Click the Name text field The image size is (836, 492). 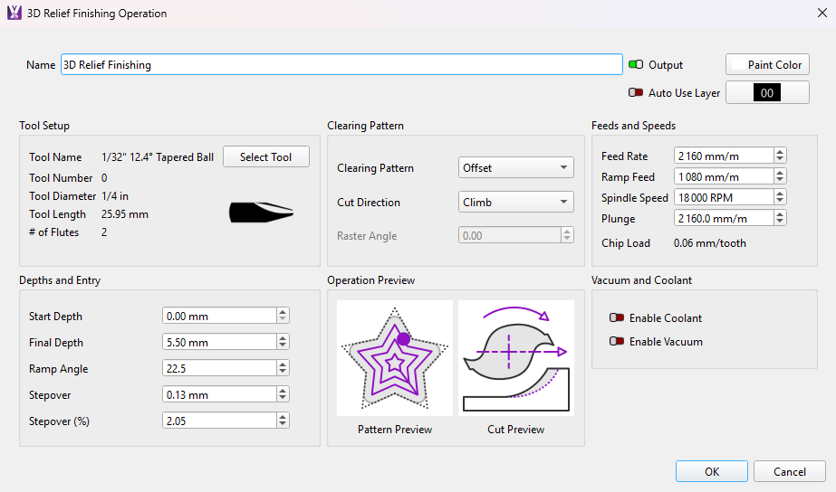pyautogui.click(x=341, y=64)
